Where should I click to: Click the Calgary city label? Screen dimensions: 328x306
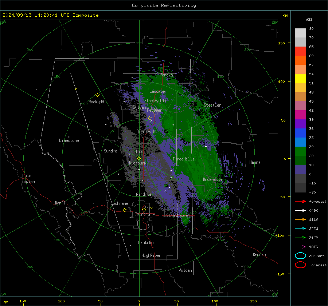tap(142, 214)
